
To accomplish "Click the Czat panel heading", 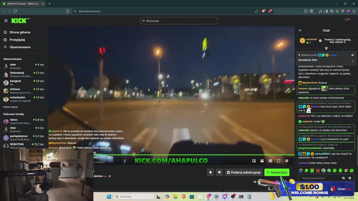I will pos(326,30).
